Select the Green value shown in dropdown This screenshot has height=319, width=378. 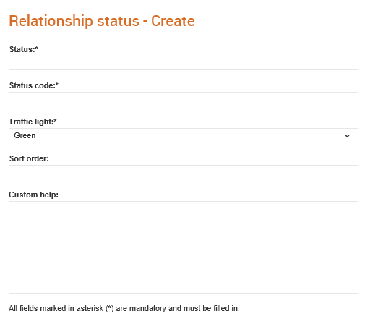(25, 135)
